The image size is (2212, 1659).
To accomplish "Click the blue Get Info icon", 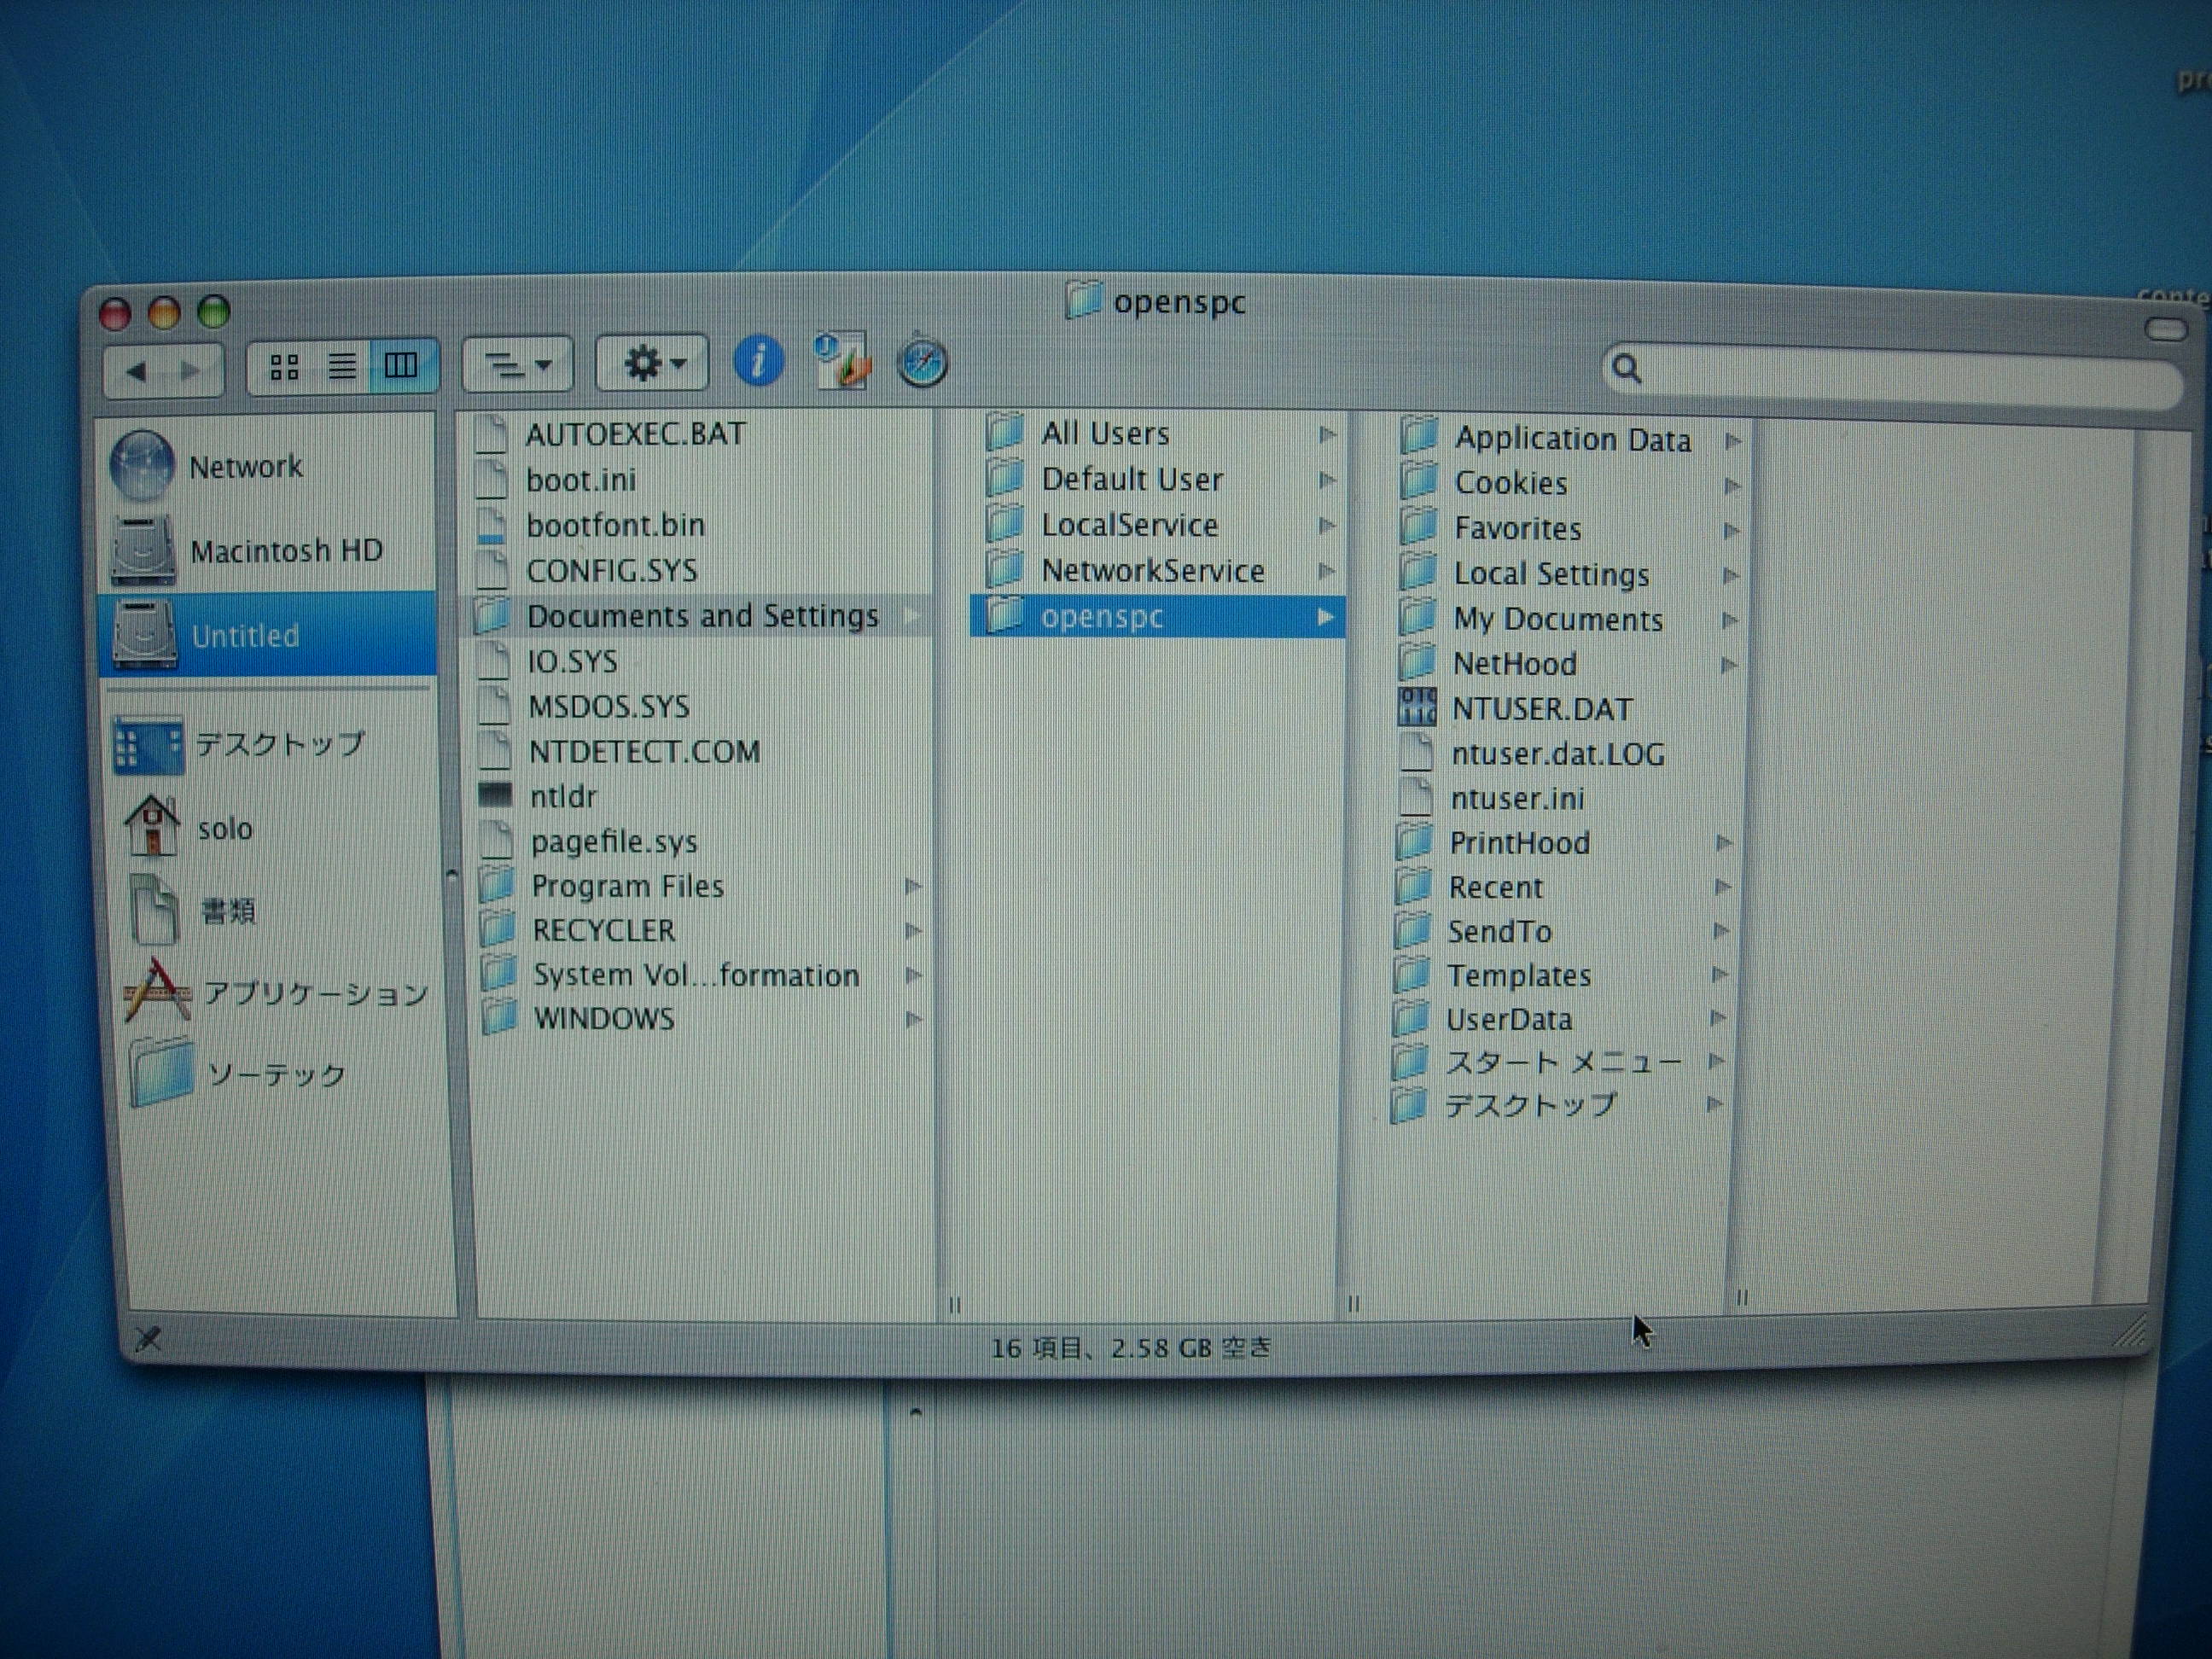I will point(758,360).
